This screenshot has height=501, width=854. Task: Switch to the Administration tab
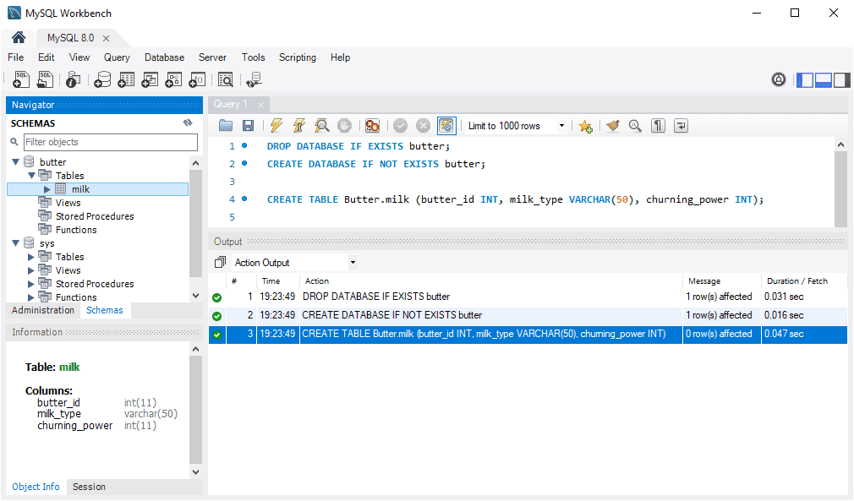[x=42, y=310]
